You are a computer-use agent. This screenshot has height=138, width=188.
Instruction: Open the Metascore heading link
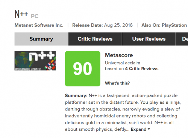[119, 55]
